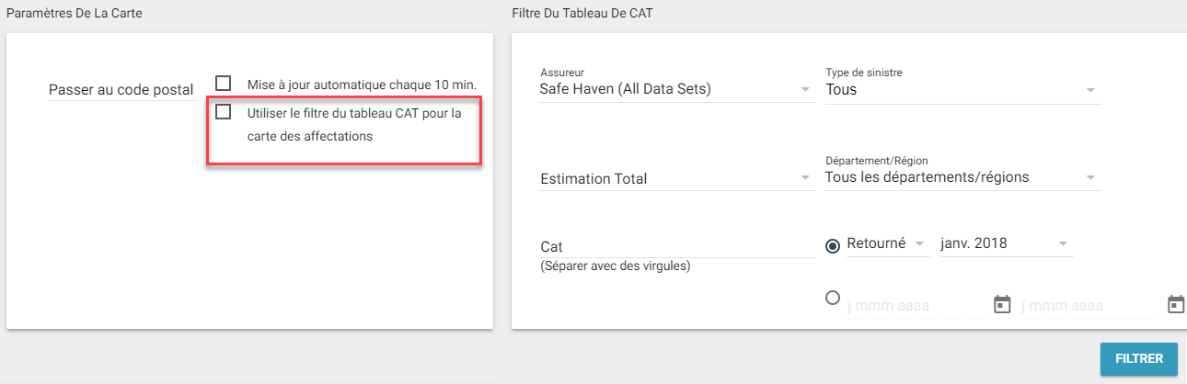The height and width of the screenshot is (384, 1187).
Task: Select the custom date range radio button
Action: 833,297
